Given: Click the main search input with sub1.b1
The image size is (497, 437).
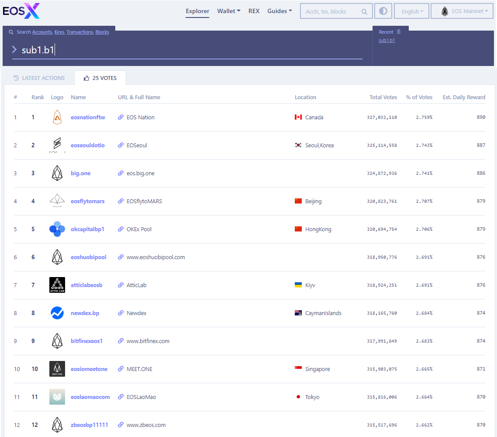Looking at the screenshot, I should coord(187,50).
